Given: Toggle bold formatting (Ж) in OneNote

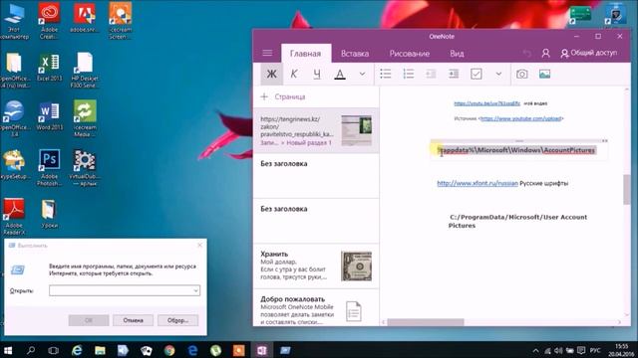Looking at the screenshot, I should pos(271,74).
